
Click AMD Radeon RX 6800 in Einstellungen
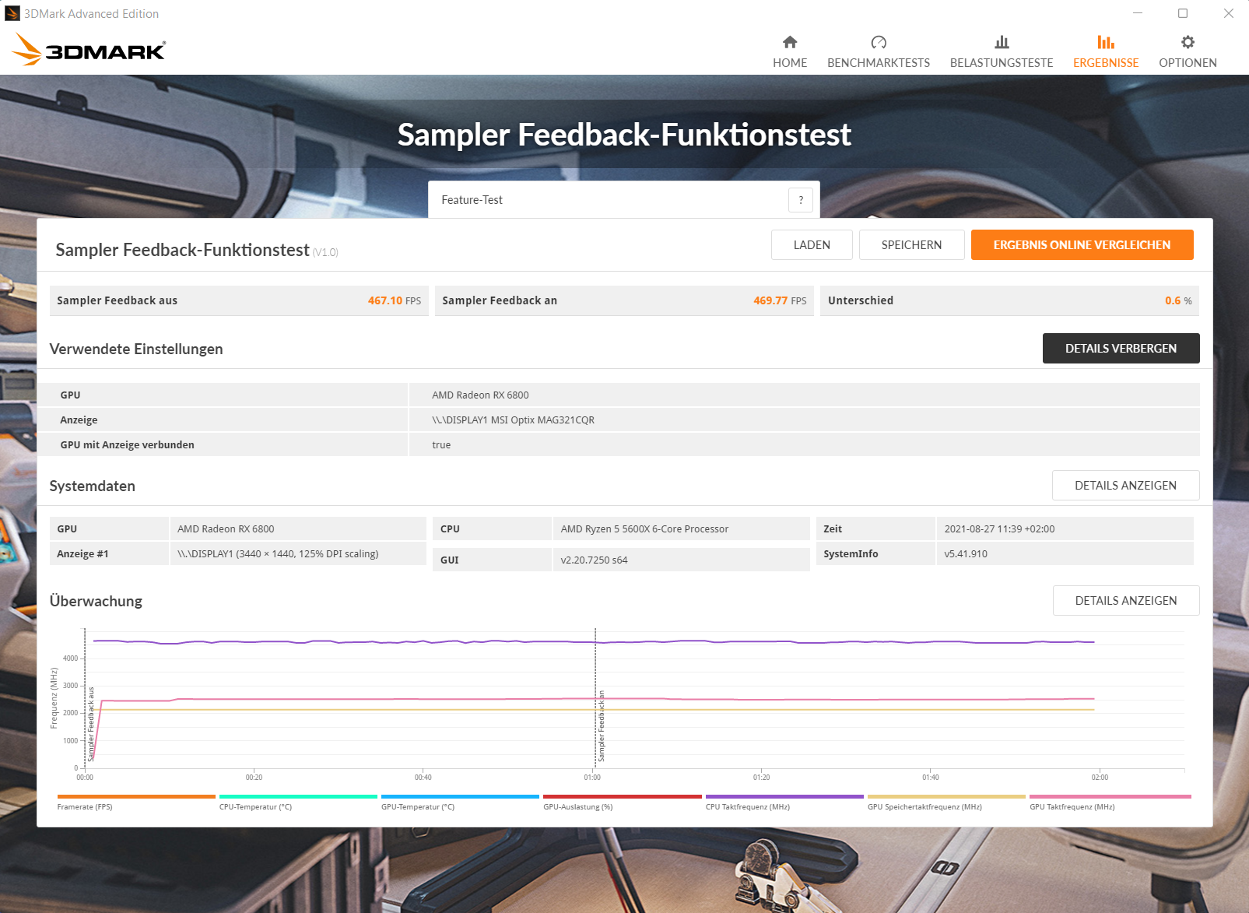[480, 395]
